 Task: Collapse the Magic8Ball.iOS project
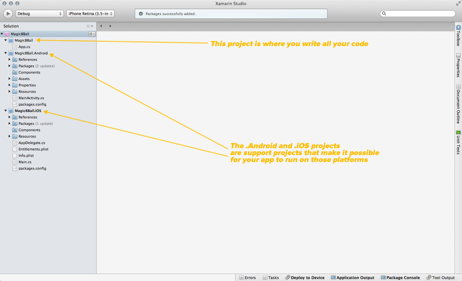6,111
